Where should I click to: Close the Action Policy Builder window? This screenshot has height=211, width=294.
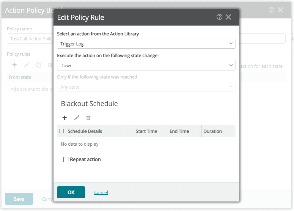point(280,10)
